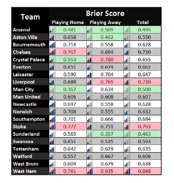Image resolution: width=174 pixels, height=183 pixels.
Task: Select the Playing Away column header
Action: (105, 22)
